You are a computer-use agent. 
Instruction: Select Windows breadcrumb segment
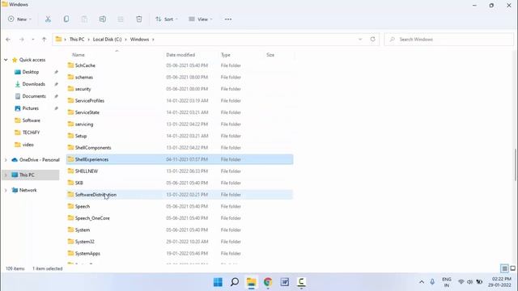[139, 40]
